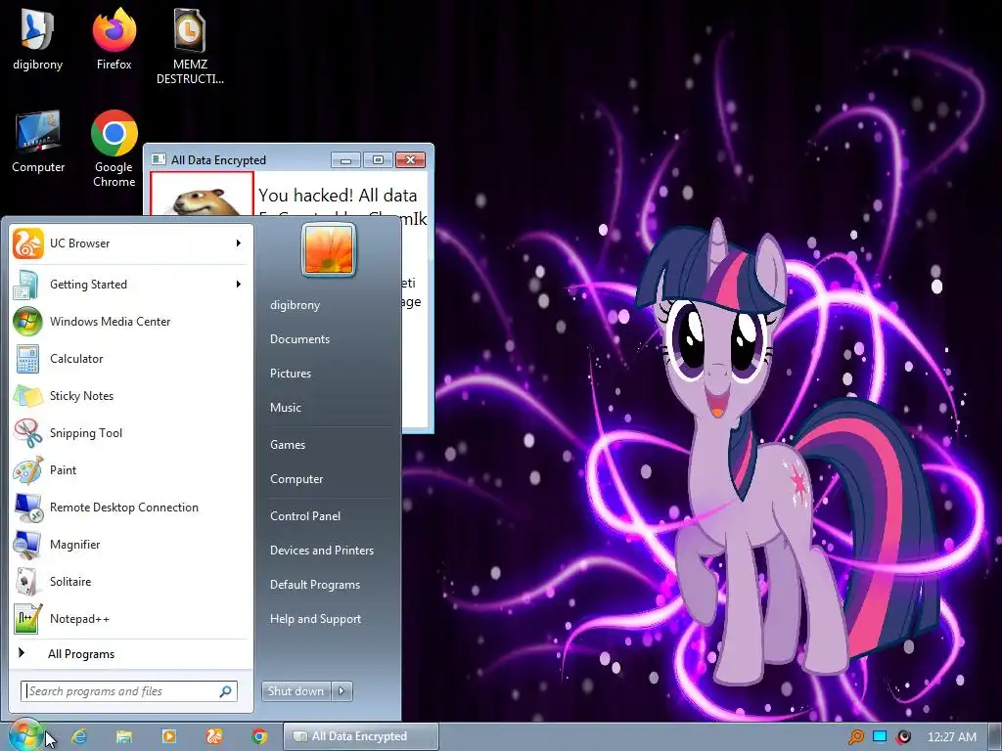Click the Snipping Tool scissors icon
The width and height of the screenshot is (1002, 751).
28,433
